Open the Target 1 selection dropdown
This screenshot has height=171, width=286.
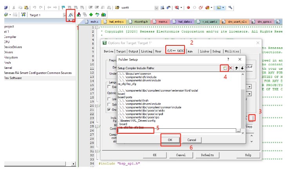point(65,15)
